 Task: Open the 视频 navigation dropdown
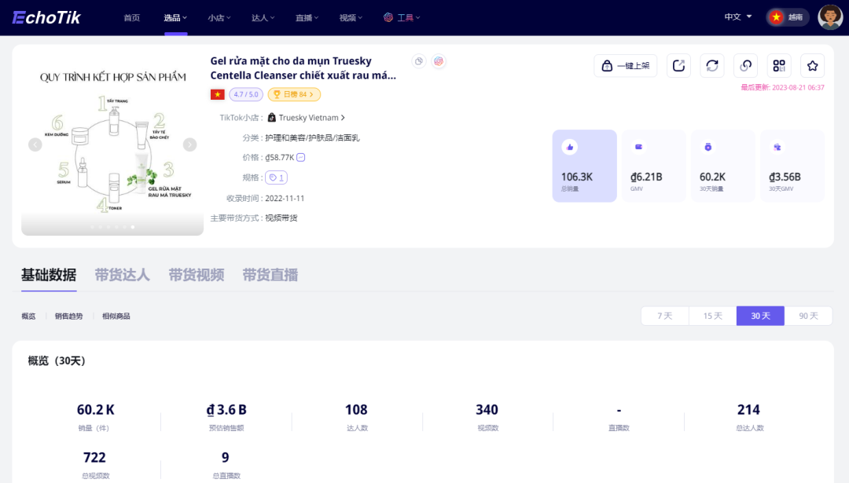pyautogui.click(x=351, y=16)
